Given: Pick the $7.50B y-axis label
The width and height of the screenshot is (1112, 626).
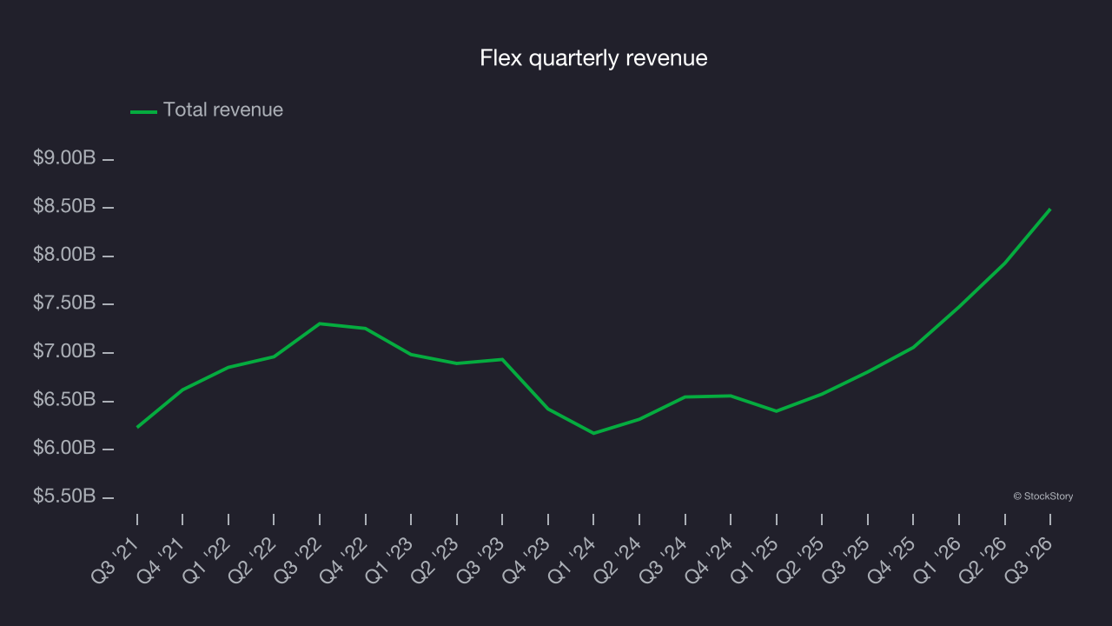Looking at the screenshot, I should (64, 303).
